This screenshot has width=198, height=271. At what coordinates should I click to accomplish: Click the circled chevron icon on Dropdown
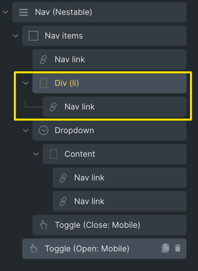(x=43, y=130)
